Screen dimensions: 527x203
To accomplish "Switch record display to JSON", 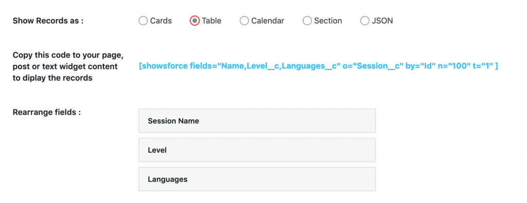I will click(x=365, y=21).
